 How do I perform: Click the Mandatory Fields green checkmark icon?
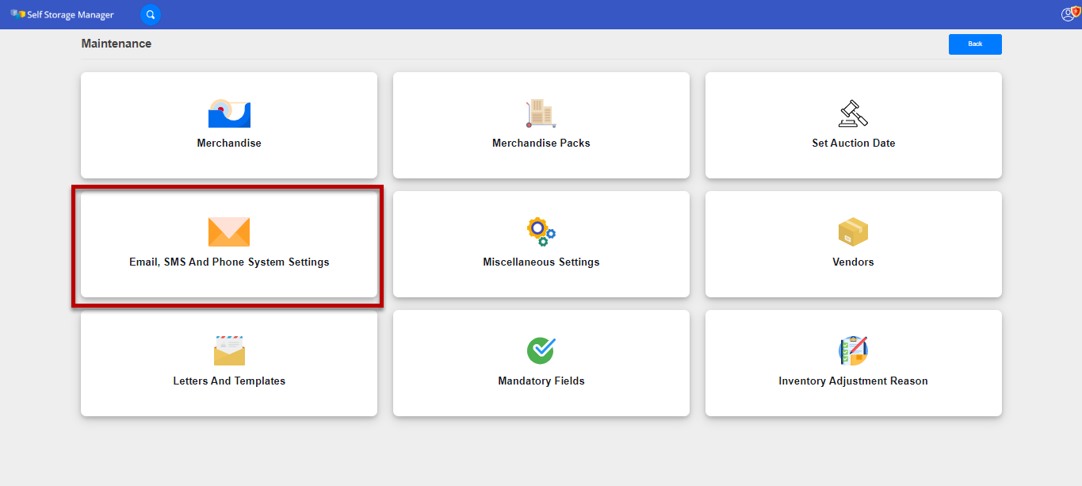click(541, 350)
